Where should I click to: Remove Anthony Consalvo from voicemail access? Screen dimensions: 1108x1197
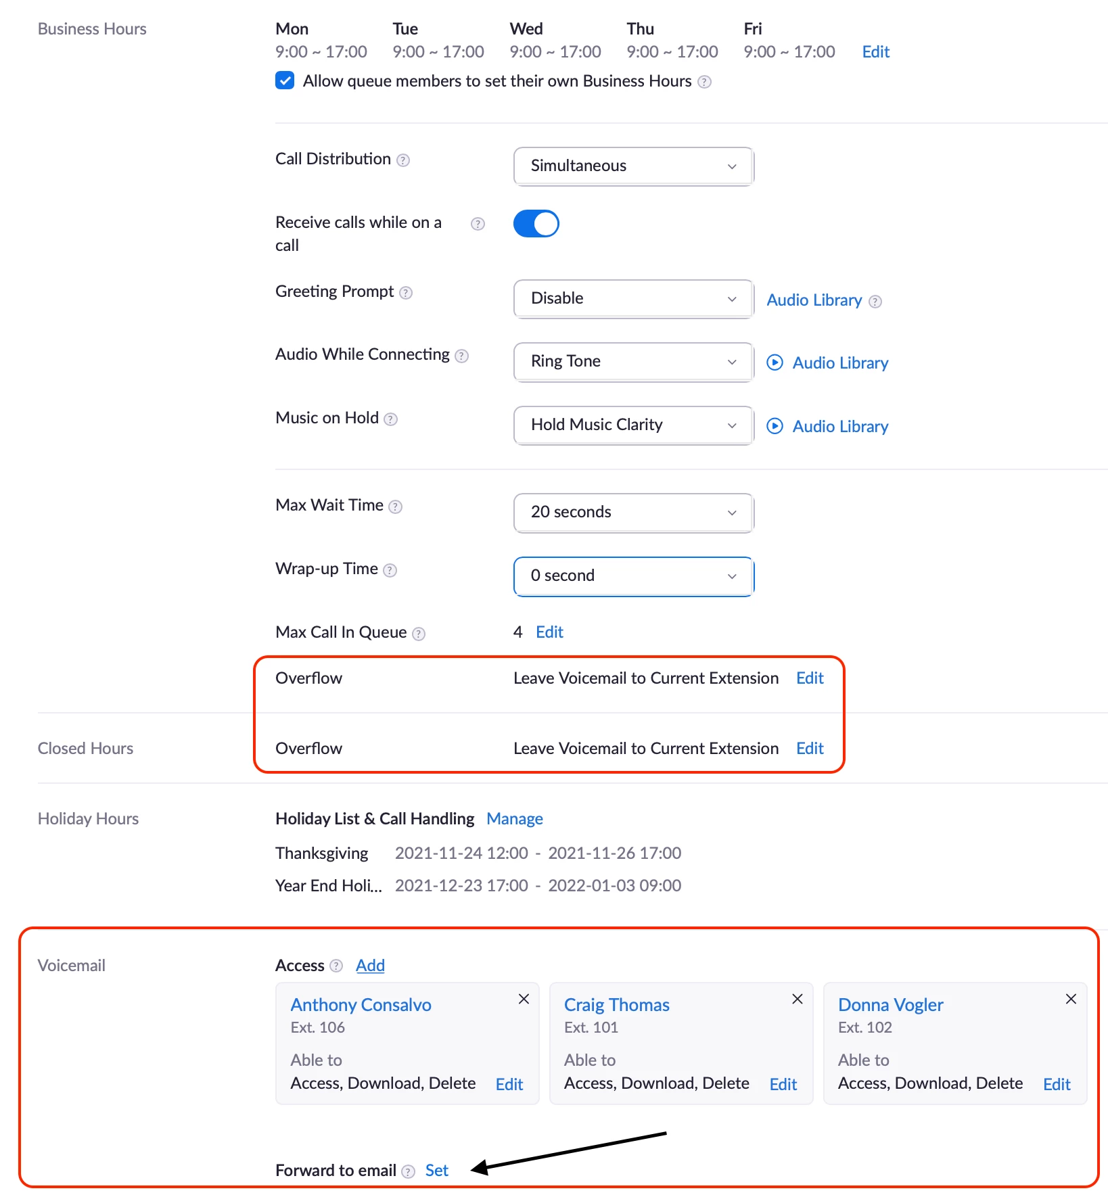[x=524, y=999]
